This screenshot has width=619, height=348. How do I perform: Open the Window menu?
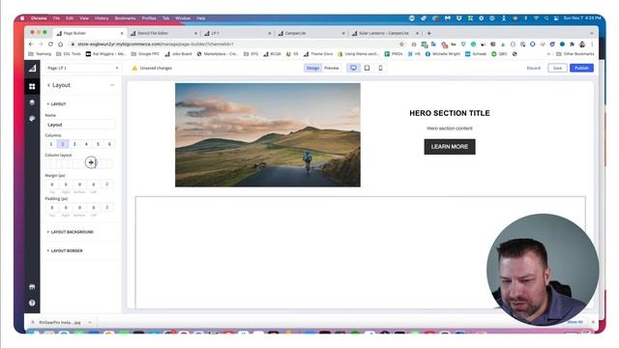coord(183,18)
